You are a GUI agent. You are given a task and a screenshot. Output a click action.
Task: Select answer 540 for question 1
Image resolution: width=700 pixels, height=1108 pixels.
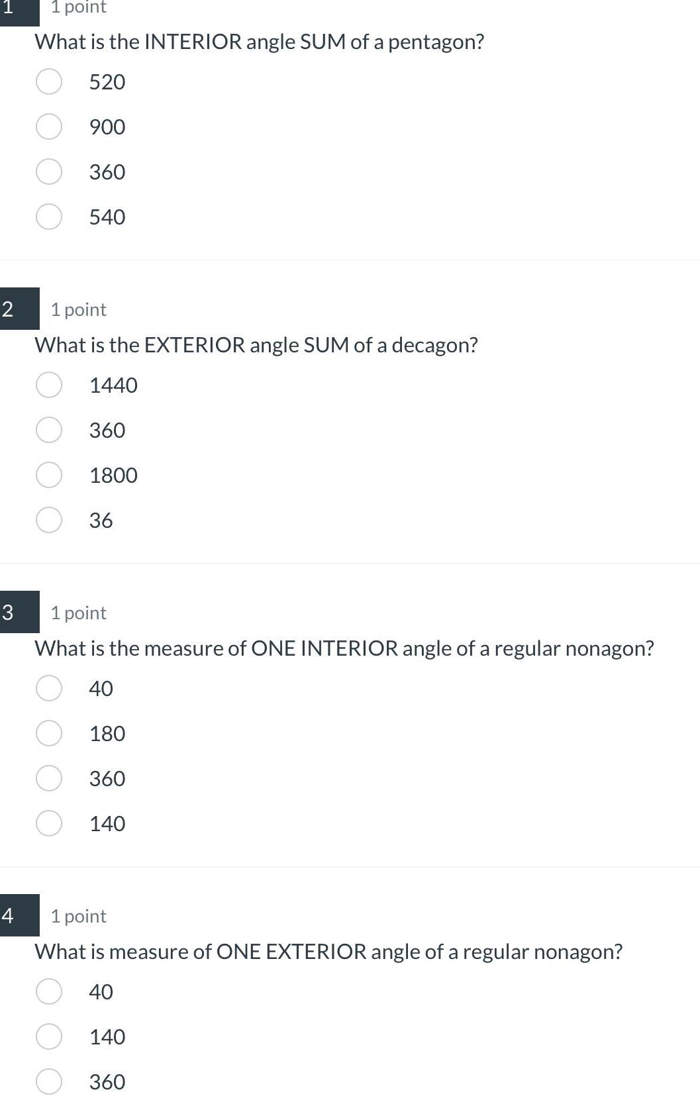click(48, 217)
